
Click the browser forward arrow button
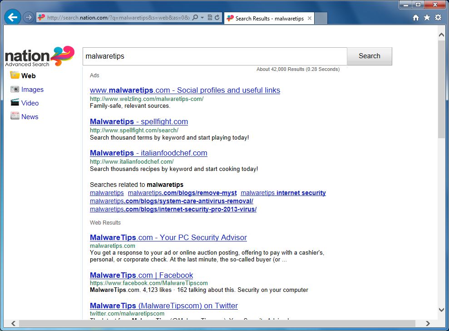[28, 17]
